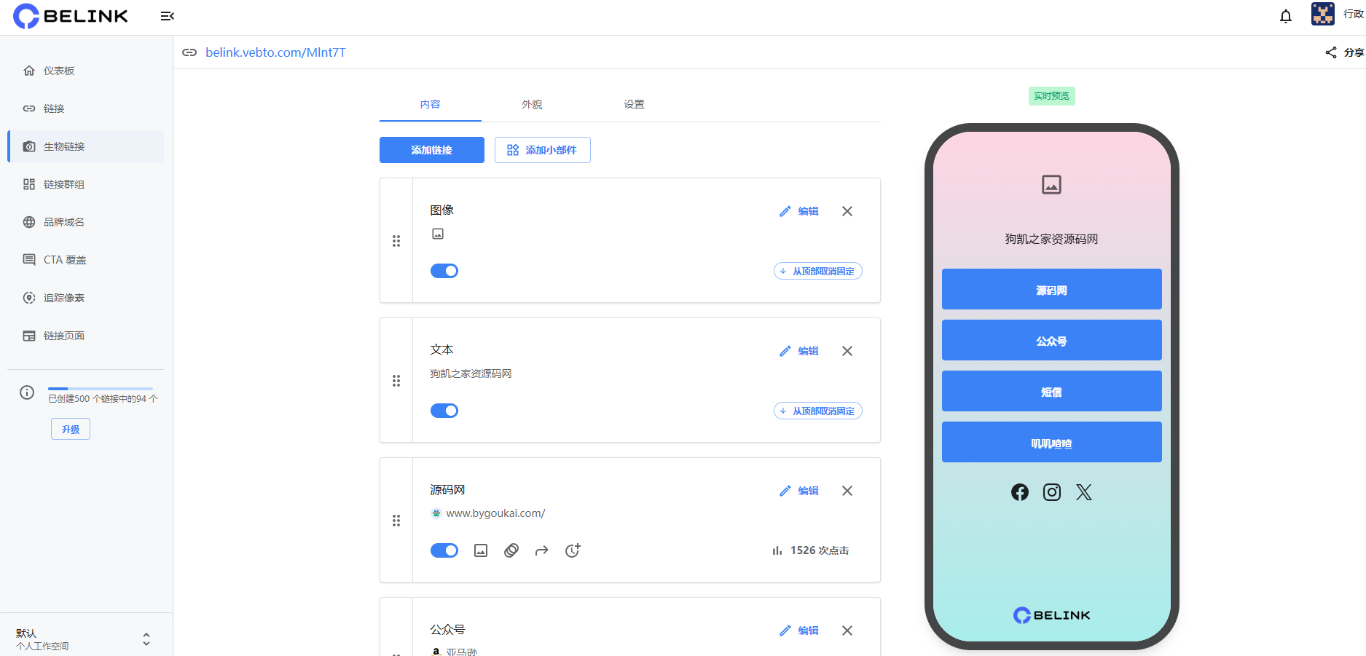Switch to the 外貌 tab

tap(532, 104)
